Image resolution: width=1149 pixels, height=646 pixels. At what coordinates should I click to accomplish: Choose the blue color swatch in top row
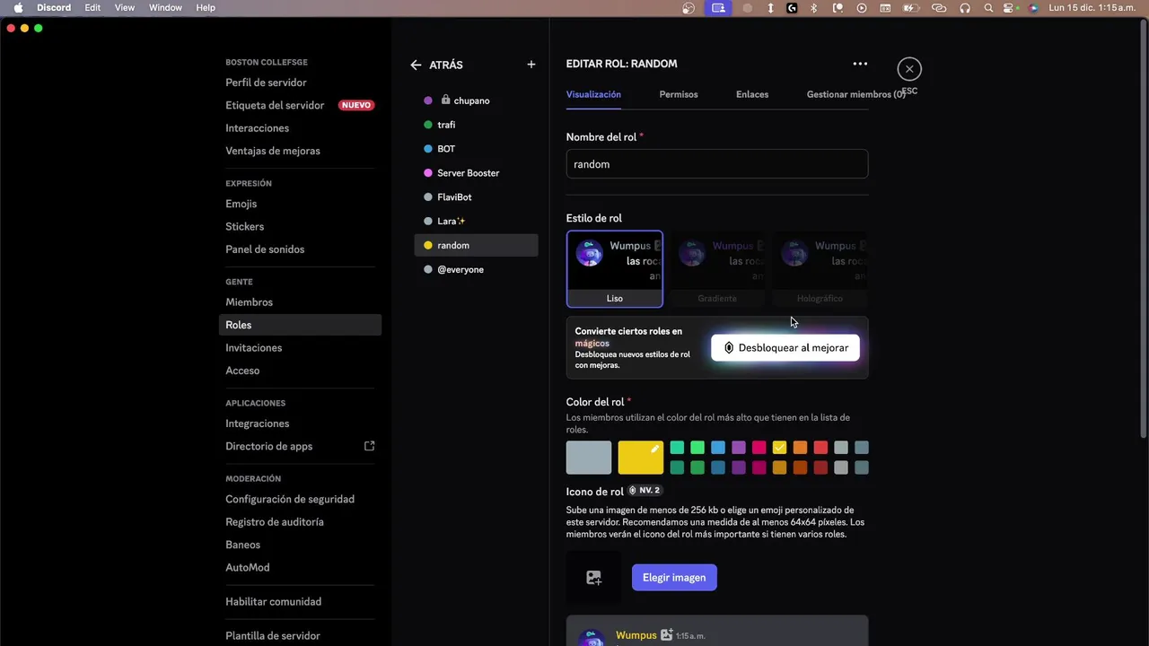(x=718, y=448)
